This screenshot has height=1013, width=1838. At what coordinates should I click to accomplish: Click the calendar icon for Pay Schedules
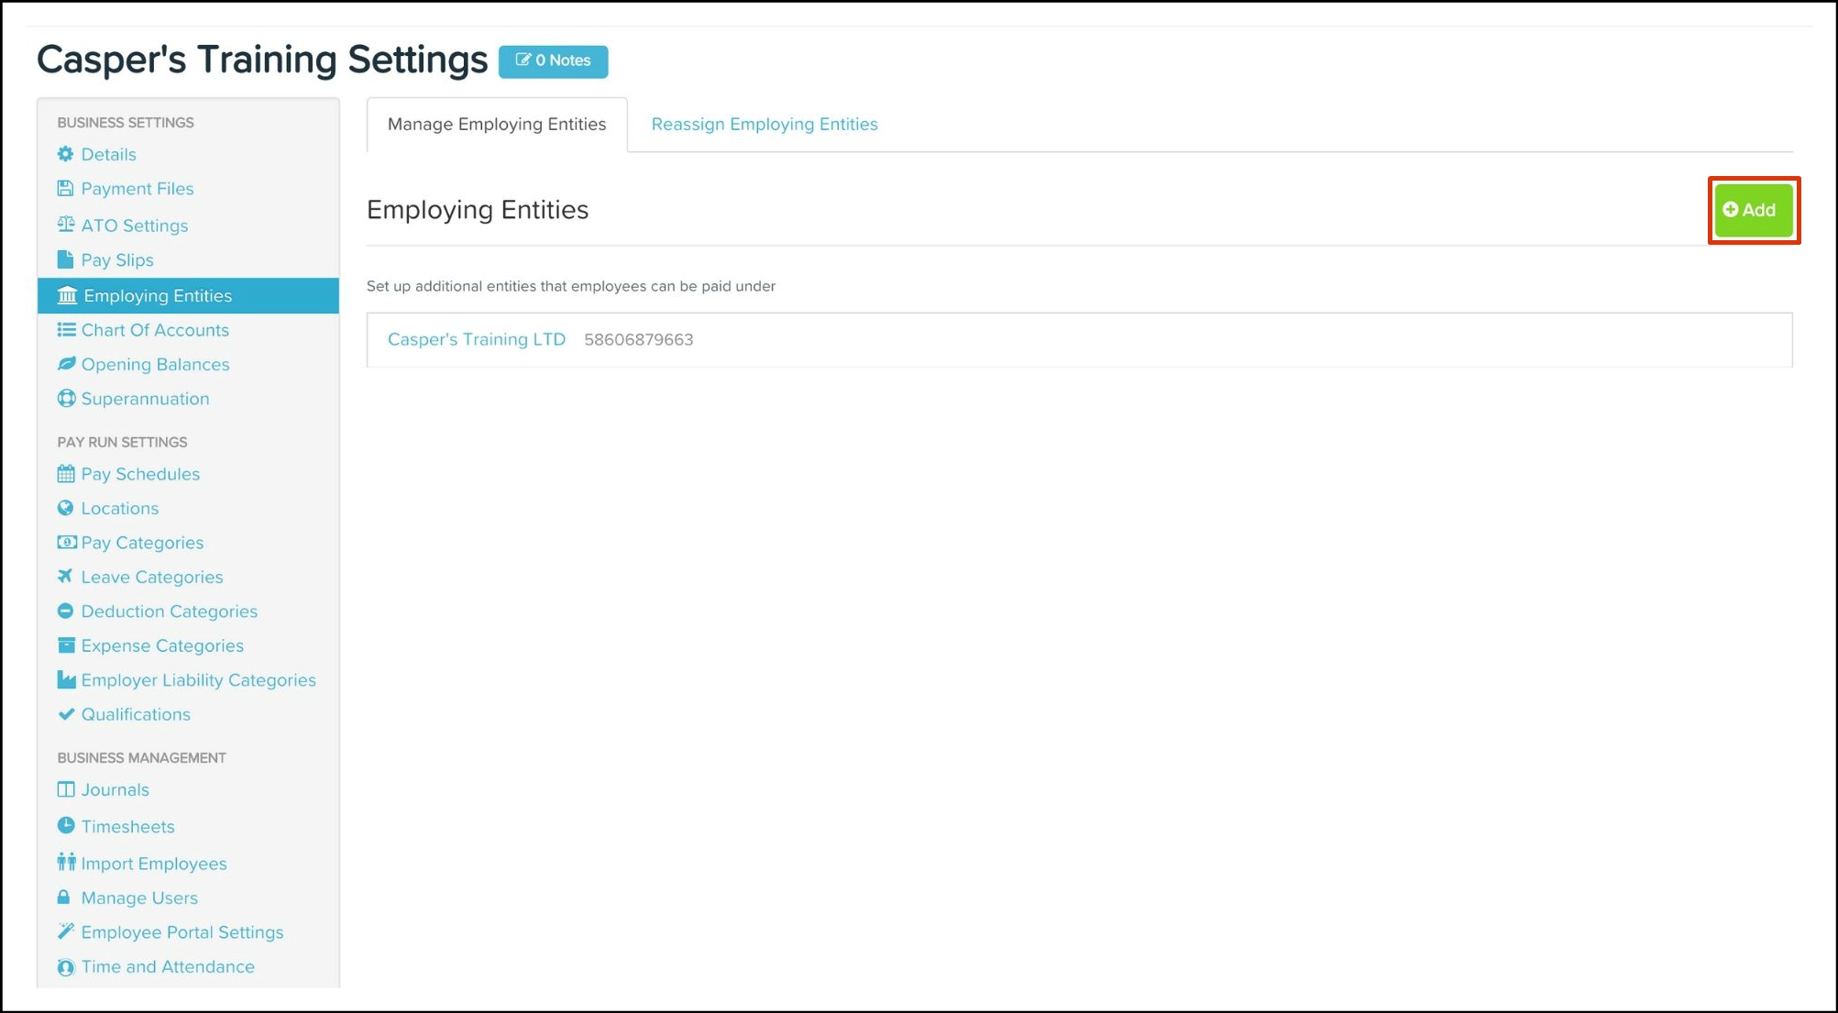pyautogui.click(x=65, y=474)
